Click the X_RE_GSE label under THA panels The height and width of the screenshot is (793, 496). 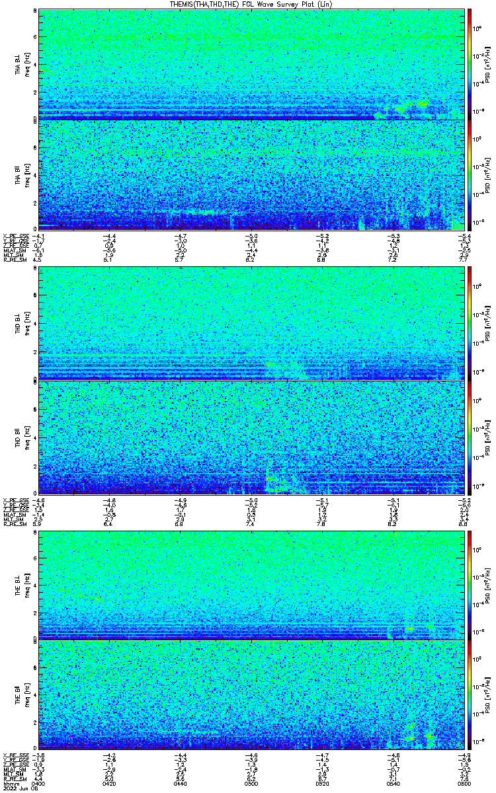pyautogui.click(x=15, y=235)
